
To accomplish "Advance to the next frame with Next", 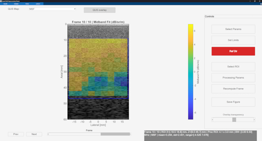I will click(34, 134).
